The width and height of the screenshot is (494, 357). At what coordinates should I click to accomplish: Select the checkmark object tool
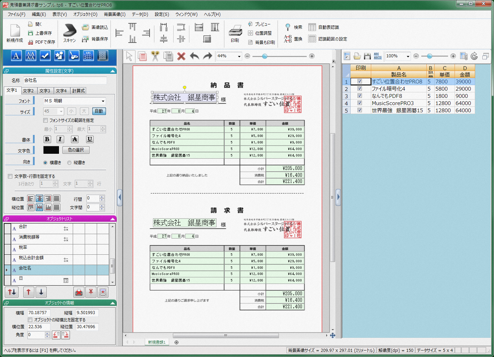click(x=45, y=56)
